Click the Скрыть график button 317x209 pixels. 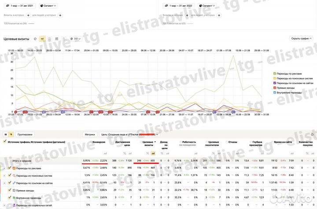pyautogui.click(x=301, y=39)
